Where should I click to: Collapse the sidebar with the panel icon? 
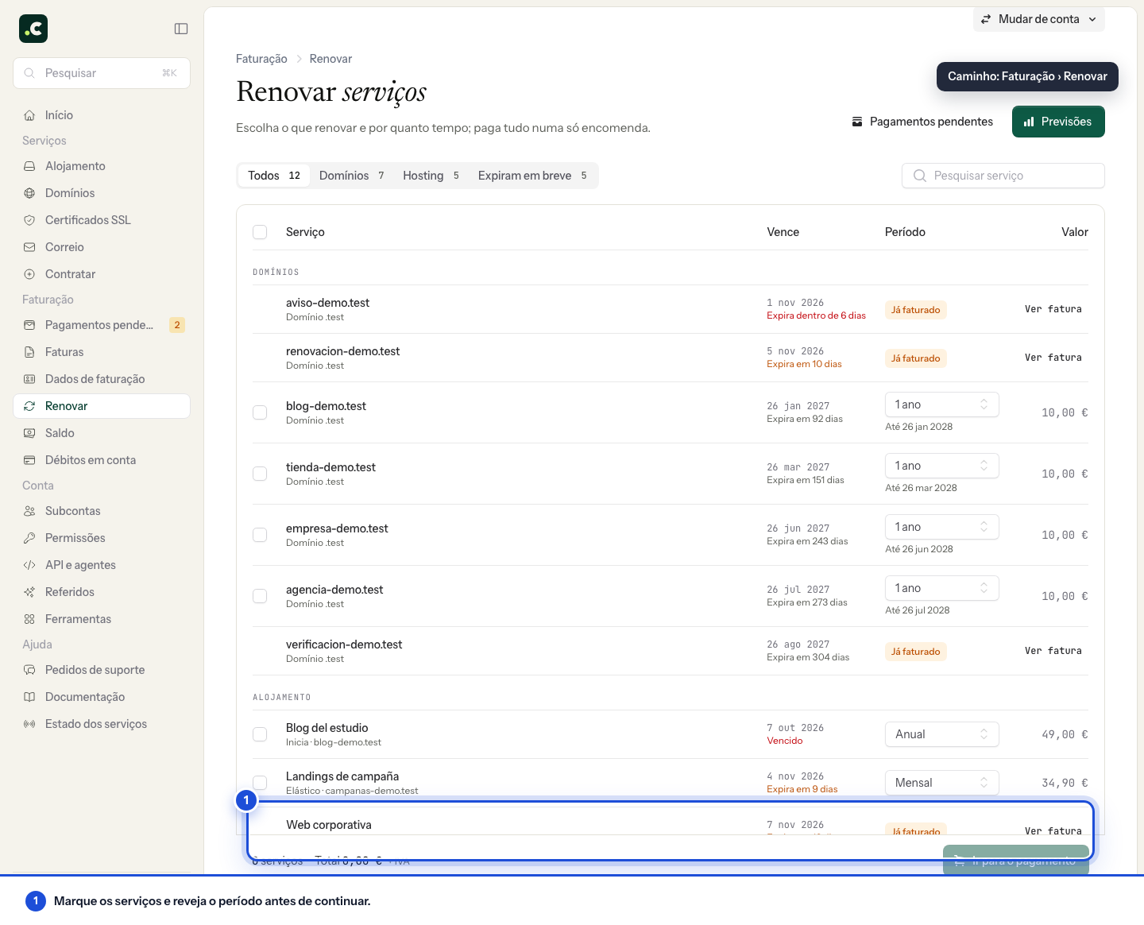(181, 29)
